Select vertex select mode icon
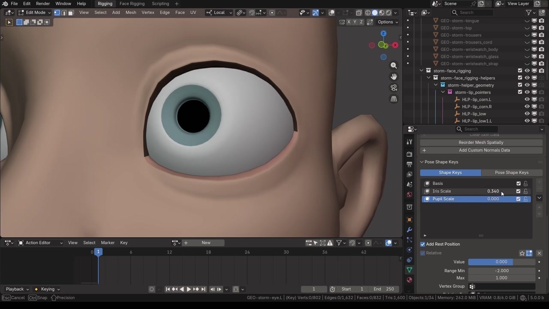 point(57,12)
